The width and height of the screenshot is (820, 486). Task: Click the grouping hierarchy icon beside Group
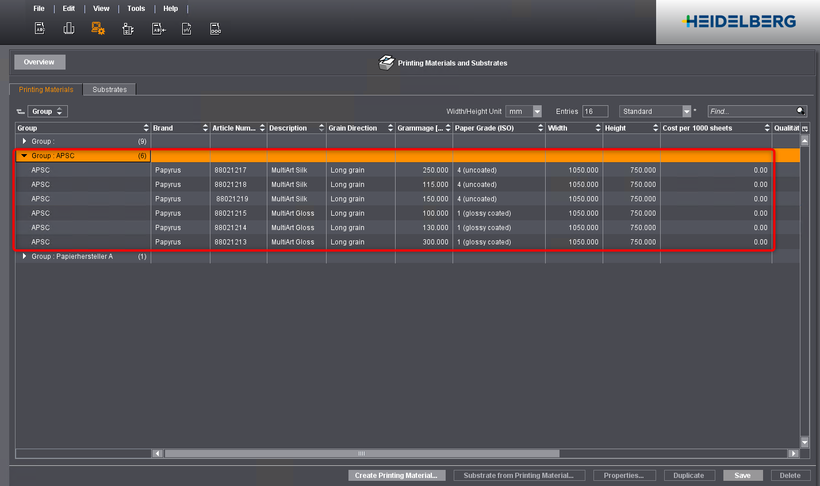(21, 112)
